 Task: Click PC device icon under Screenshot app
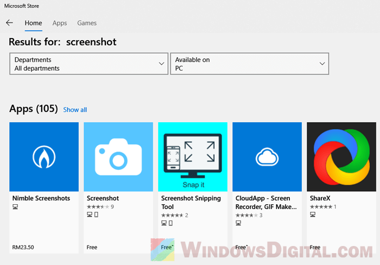(90, 214)
